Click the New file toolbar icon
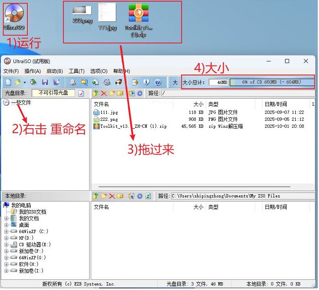This screenshot has width=319, height=290. coord(8,82)
